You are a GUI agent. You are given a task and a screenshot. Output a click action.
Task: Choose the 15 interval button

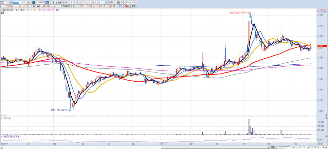[82, 2]
